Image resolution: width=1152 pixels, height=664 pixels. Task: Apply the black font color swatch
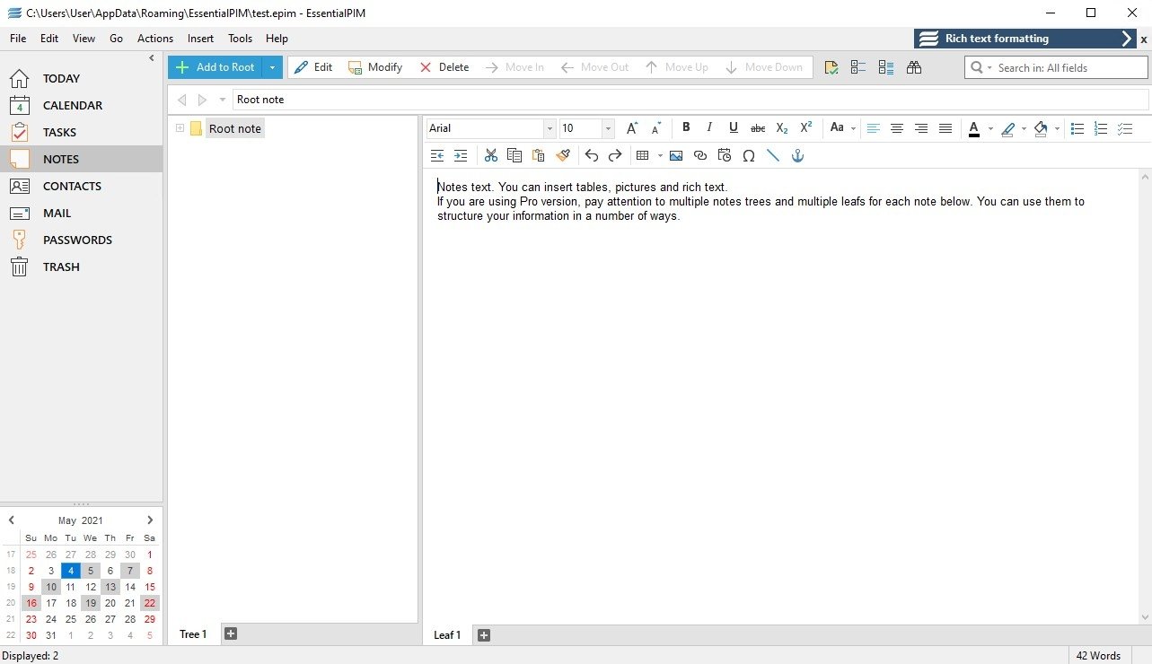[x=974, y=128]
